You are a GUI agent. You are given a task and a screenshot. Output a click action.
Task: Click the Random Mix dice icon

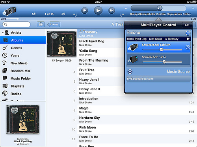pos(5,71)
